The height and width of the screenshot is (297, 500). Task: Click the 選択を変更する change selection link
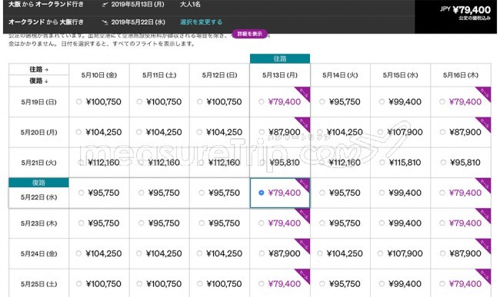202,22
